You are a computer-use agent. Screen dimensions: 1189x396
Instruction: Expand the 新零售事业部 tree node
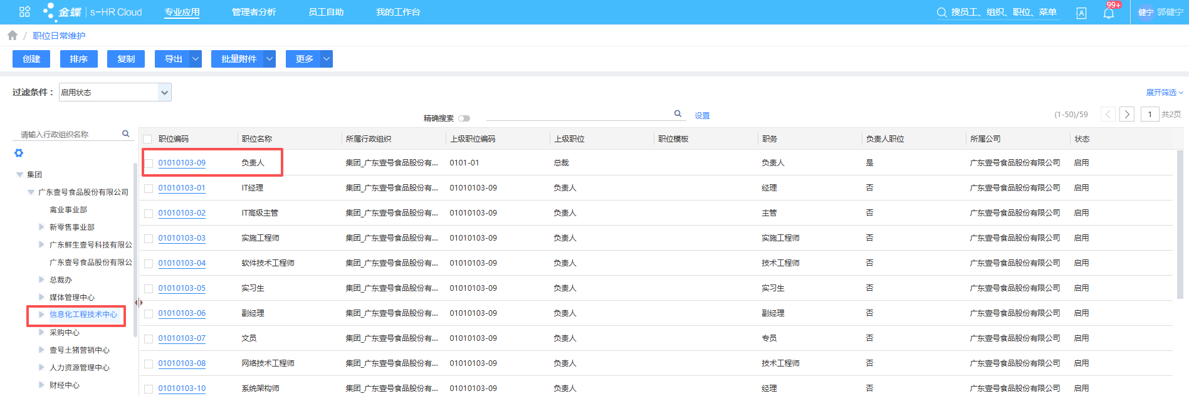42,227
